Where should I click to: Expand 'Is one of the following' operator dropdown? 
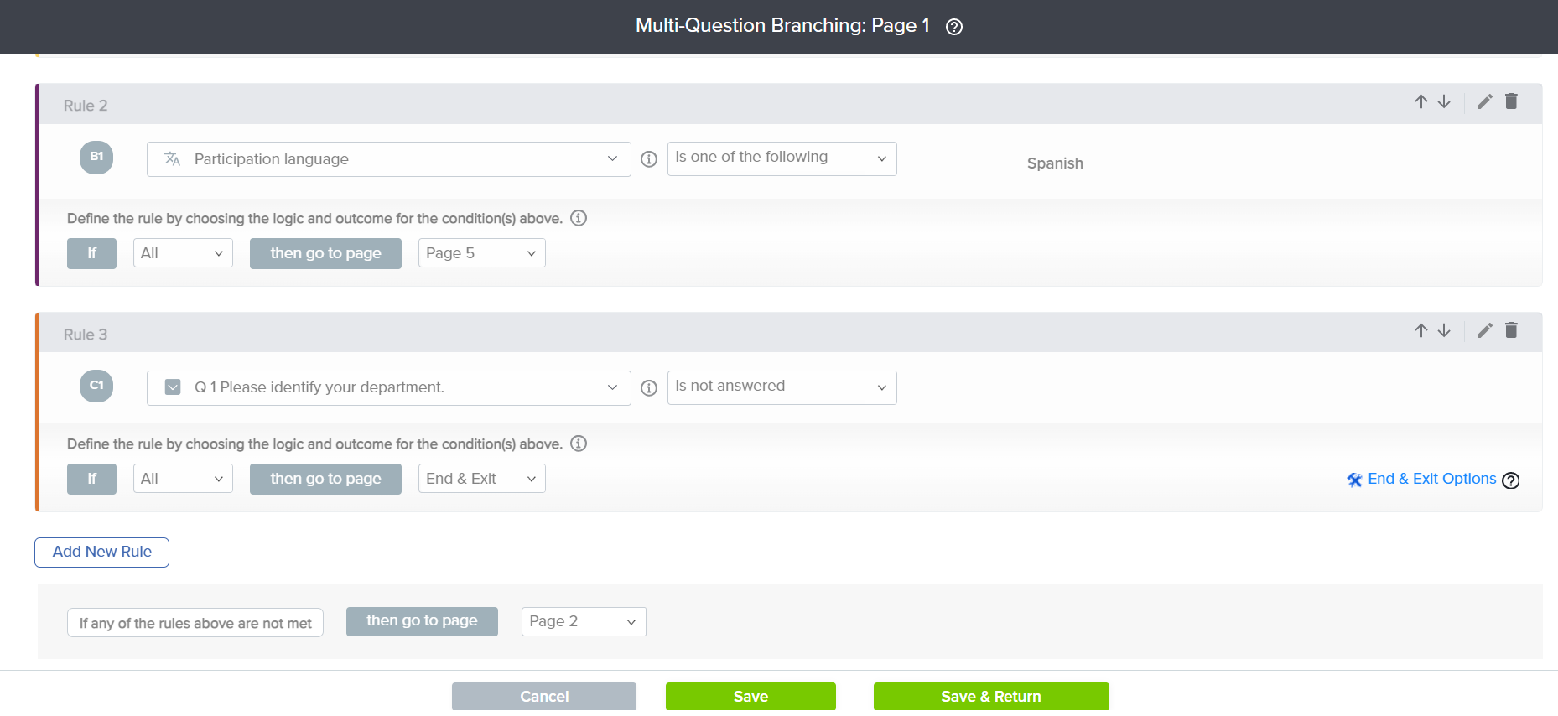[781, 158]
